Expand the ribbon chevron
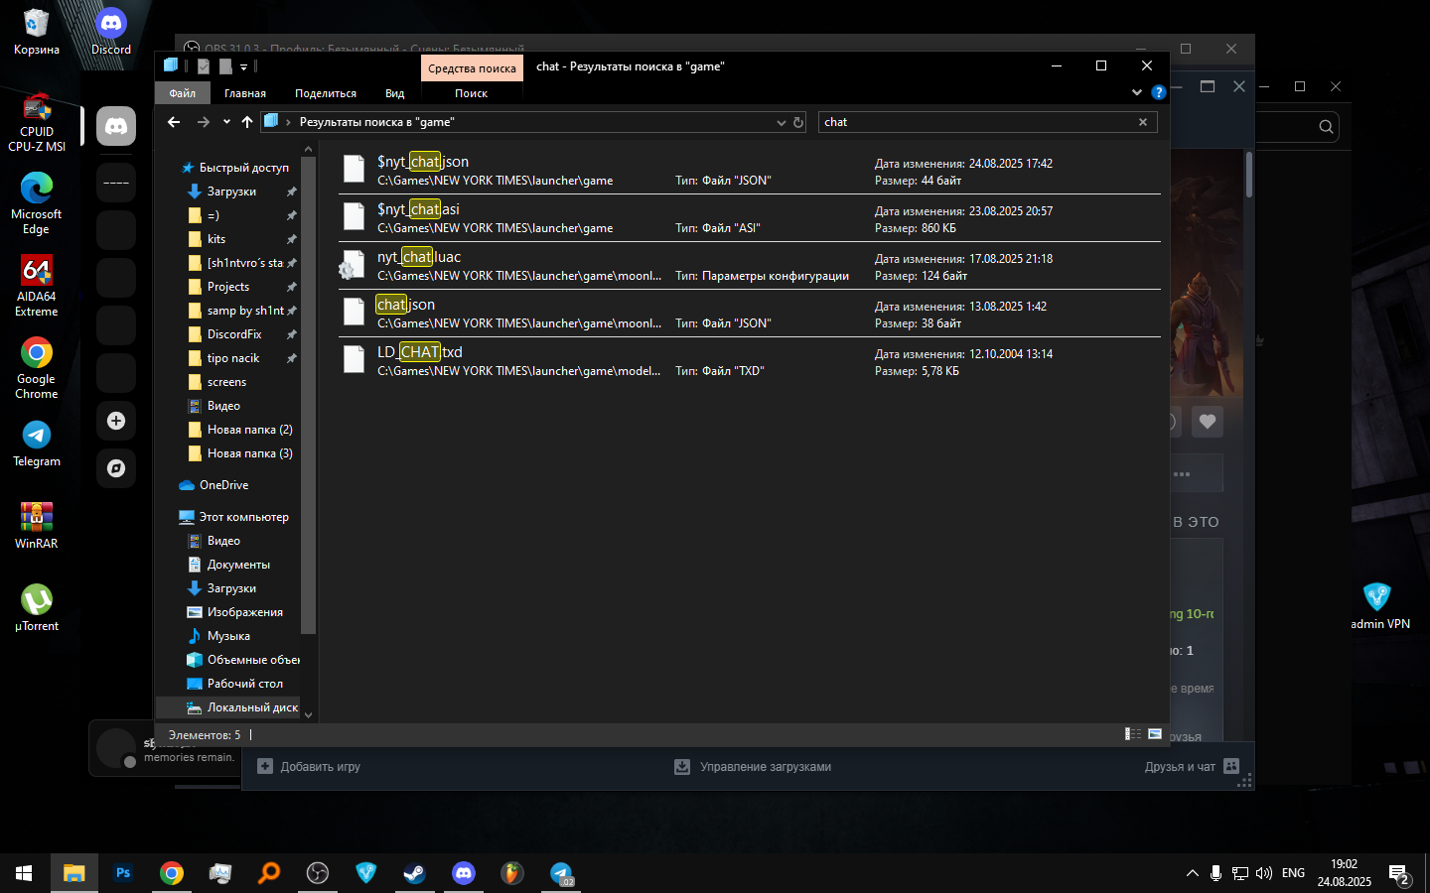The height and width of the screenshot is (893, 1430). [x=1137, y=92]
